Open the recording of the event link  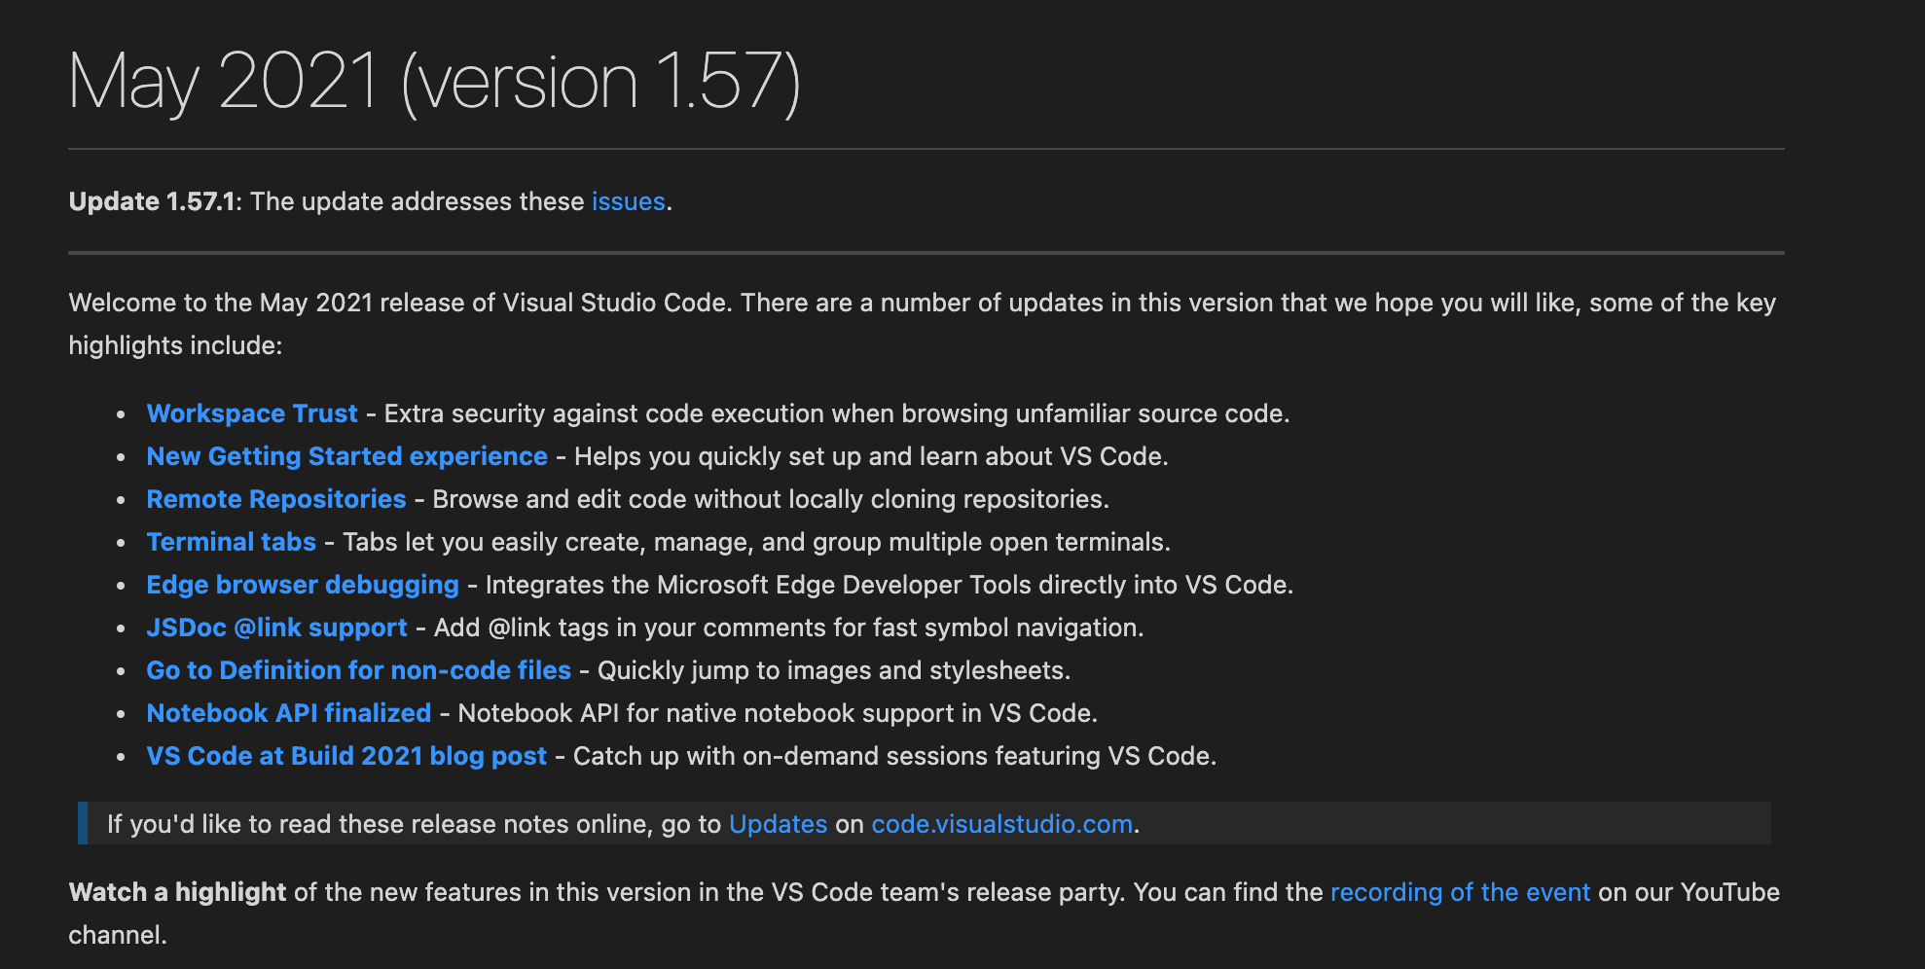[x=1460, y=892]
